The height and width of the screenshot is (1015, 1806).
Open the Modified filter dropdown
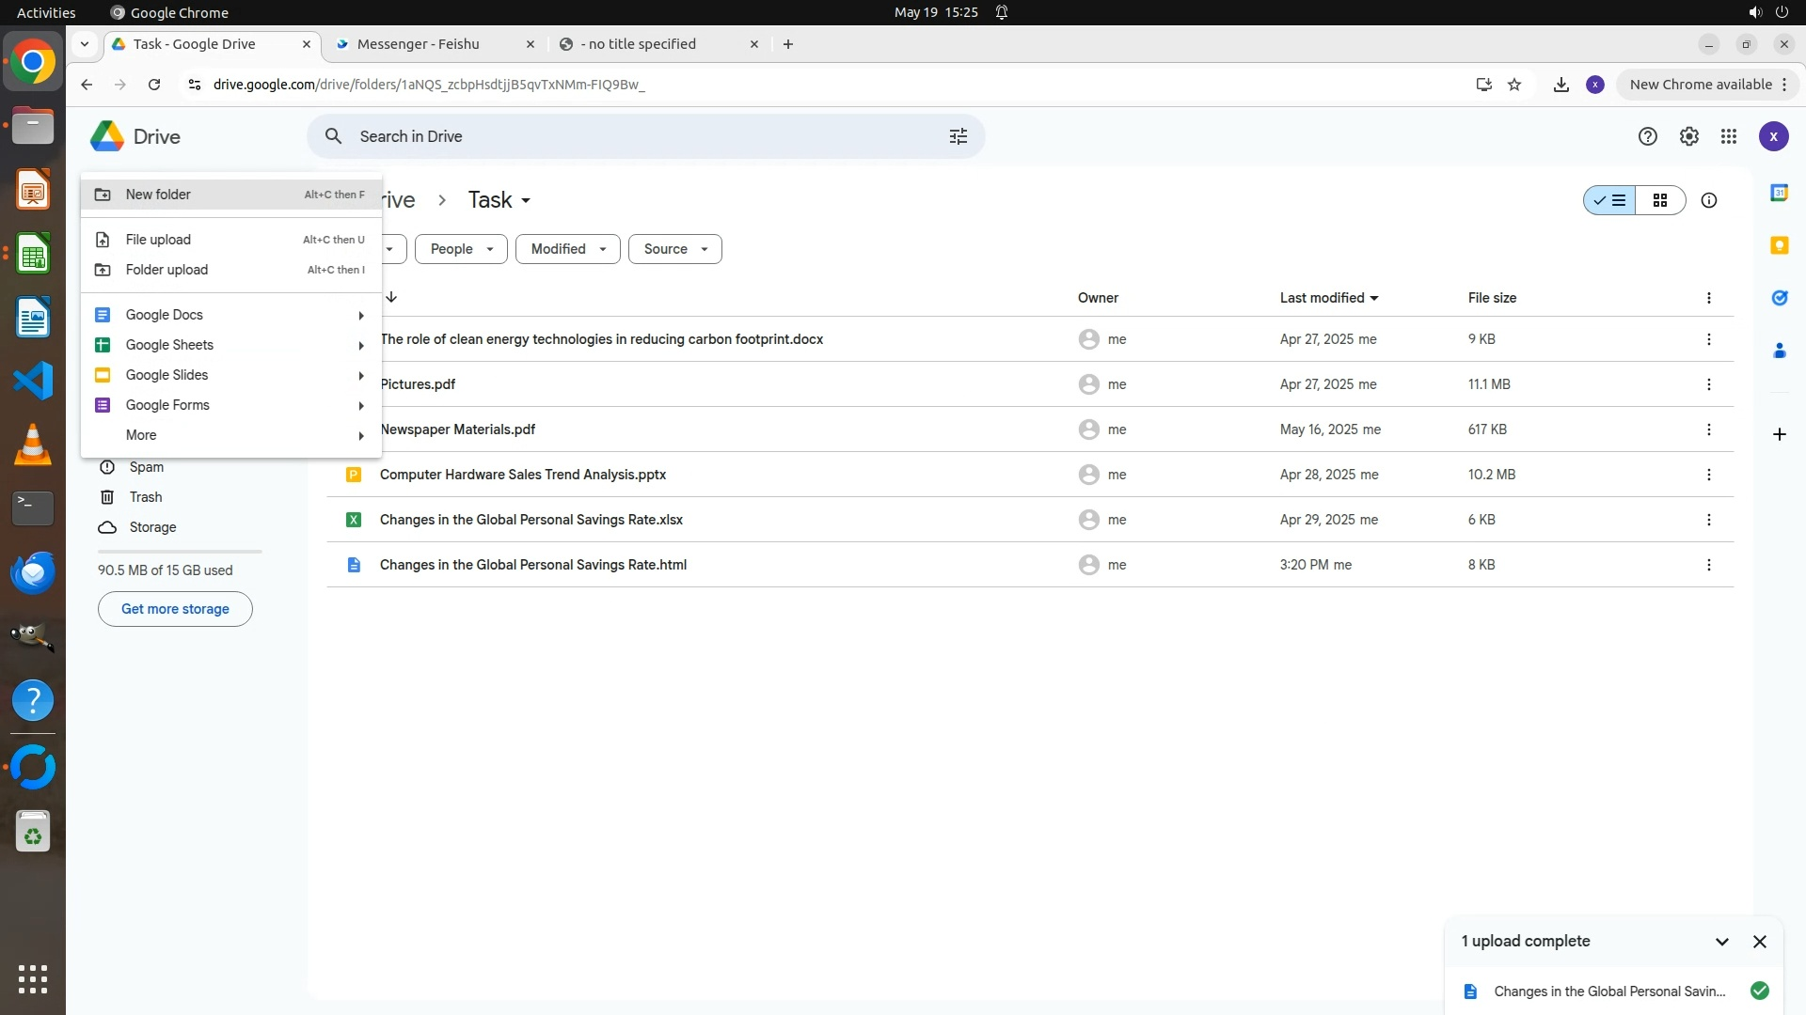point(567,249)
